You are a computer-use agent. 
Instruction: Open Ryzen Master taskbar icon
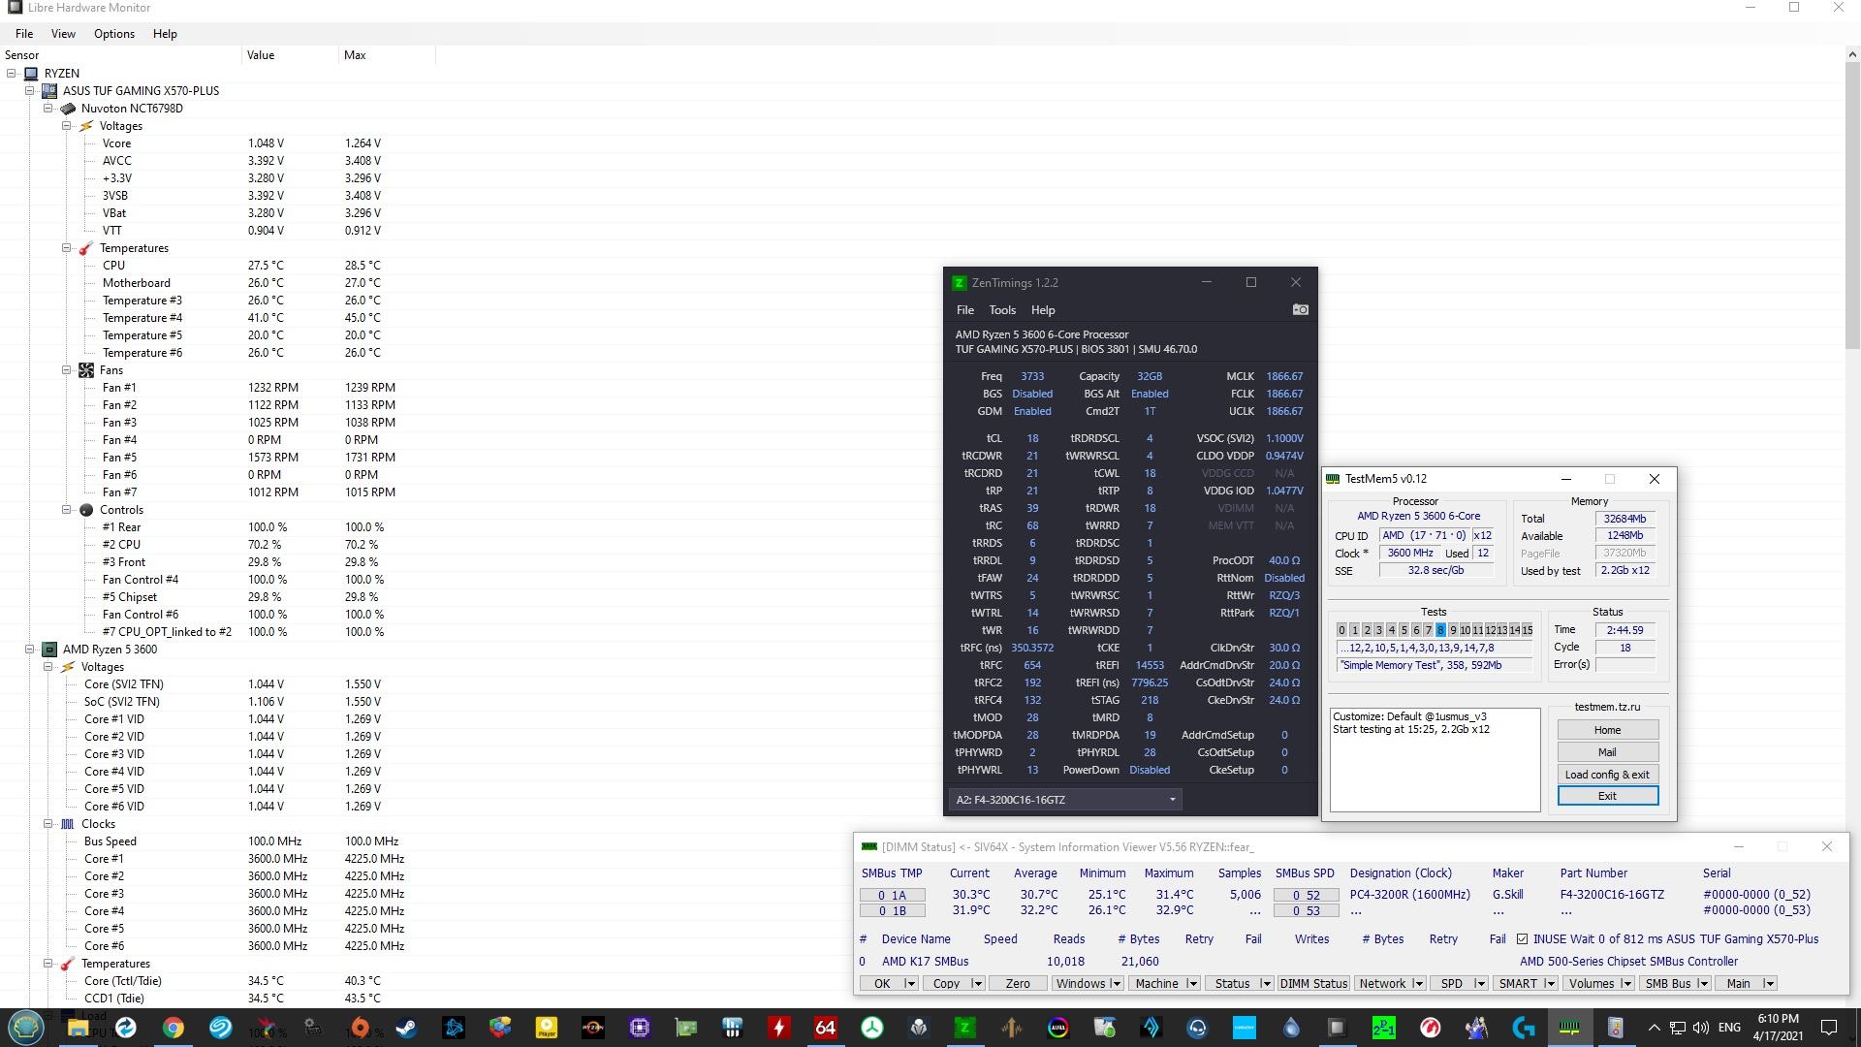tap(592, 1028)
